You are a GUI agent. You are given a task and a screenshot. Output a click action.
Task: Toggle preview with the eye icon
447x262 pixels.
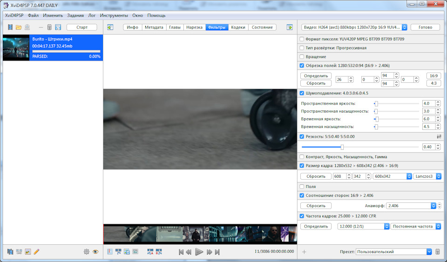pyautogui.click(x=95, y=252)
